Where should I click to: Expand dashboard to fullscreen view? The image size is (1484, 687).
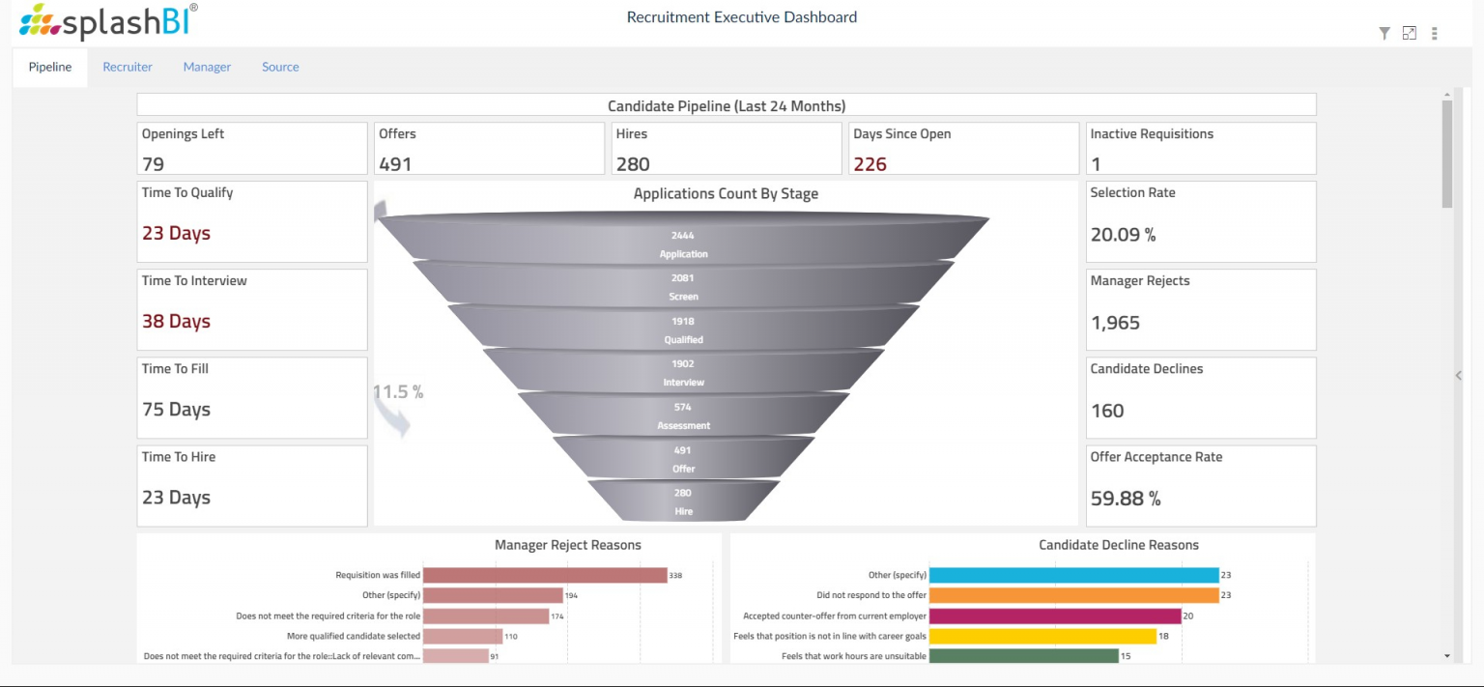tap(1410, 32)
